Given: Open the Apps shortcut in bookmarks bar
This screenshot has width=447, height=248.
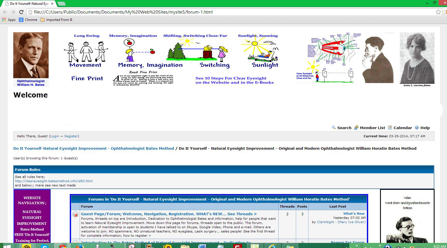Looking at the screenshot, I should (9, 20).
